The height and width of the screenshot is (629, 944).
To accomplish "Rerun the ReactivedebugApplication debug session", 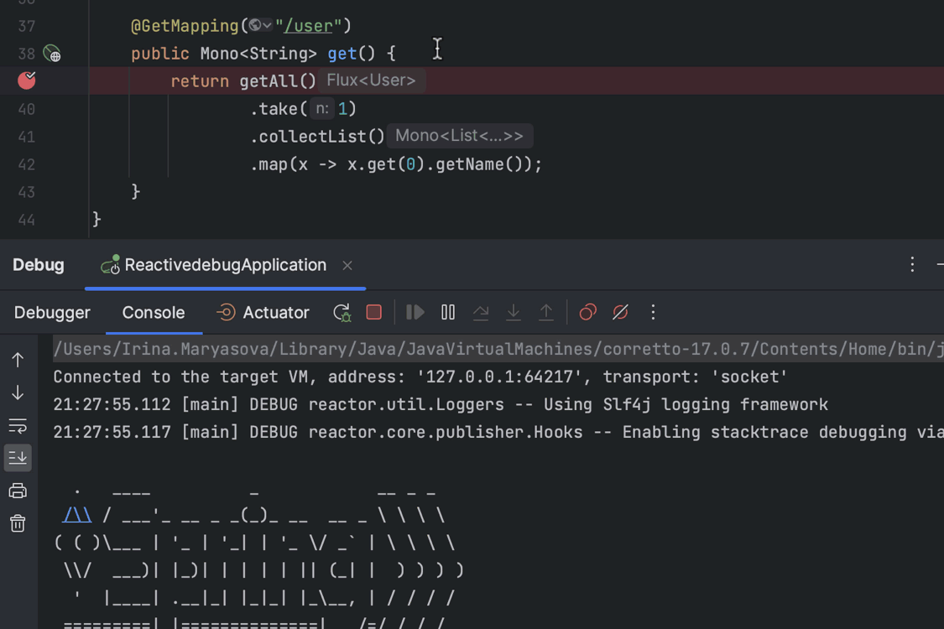I will click(342, 312).
